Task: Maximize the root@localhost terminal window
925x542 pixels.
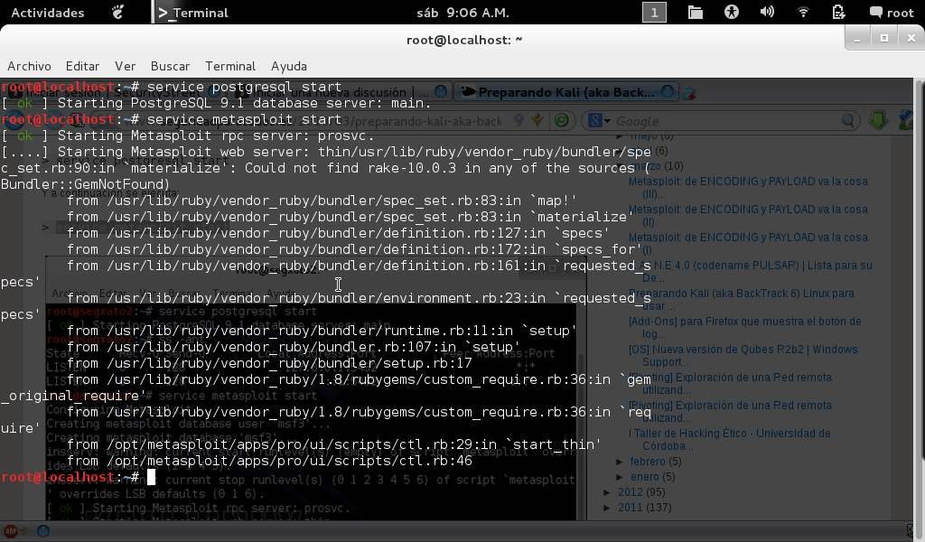Action: pos(883,38)
